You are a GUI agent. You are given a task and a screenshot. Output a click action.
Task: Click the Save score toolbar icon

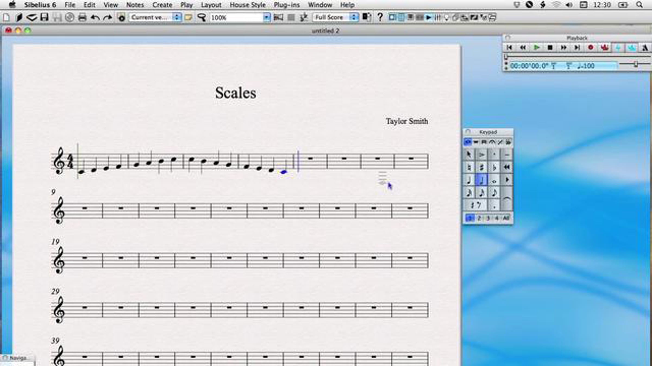pyautogui.click(x=44, y=18)
